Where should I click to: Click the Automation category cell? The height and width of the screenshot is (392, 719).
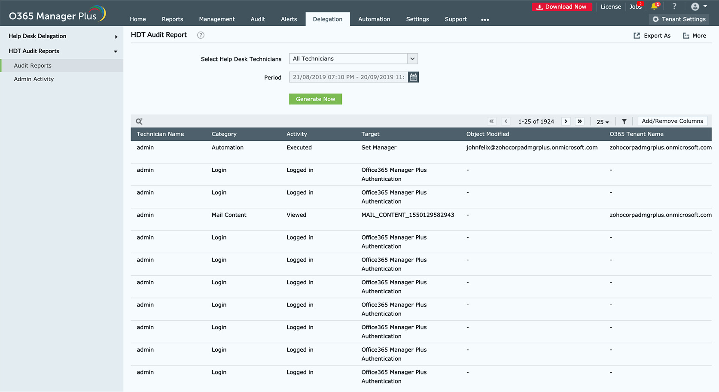(x=228, y=148)
